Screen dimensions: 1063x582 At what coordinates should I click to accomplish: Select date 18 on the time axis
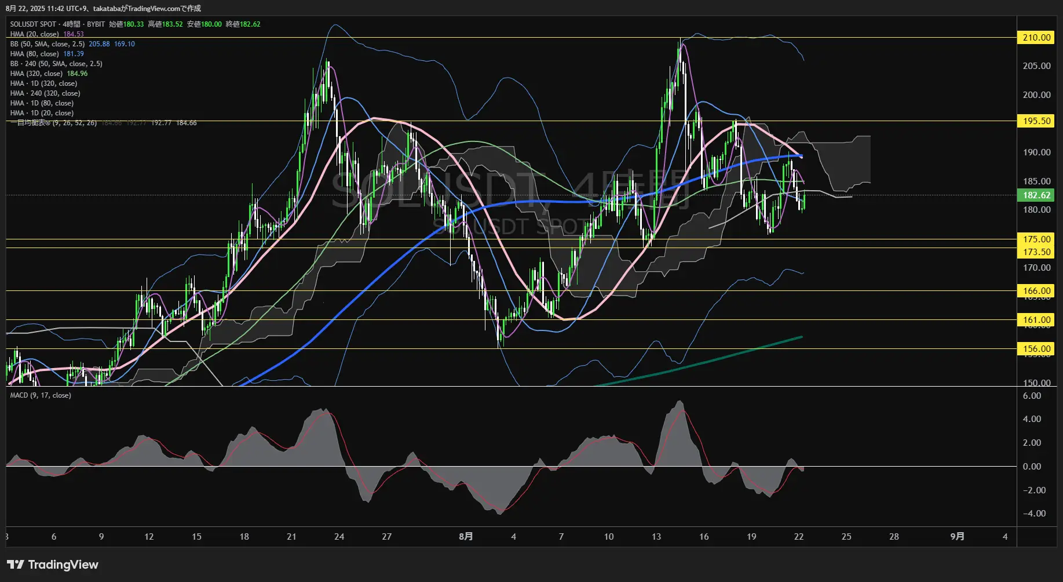pos(244,537)
